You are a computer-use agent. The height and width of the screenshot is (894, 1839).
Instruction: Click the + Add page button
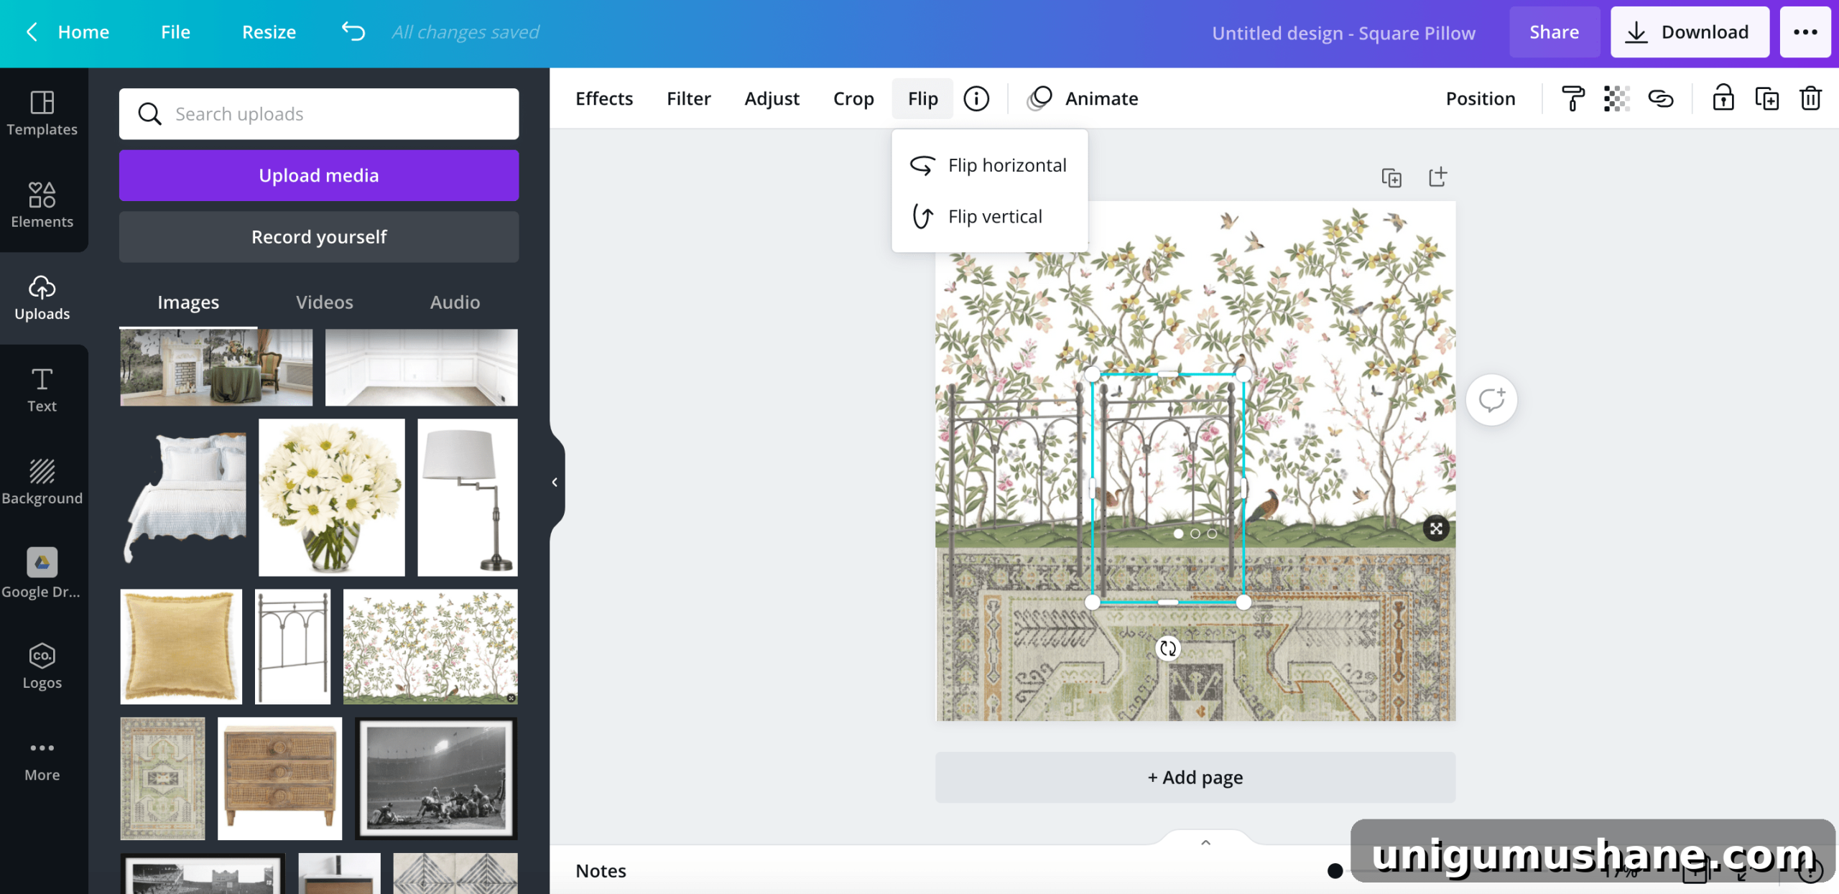1195,778
